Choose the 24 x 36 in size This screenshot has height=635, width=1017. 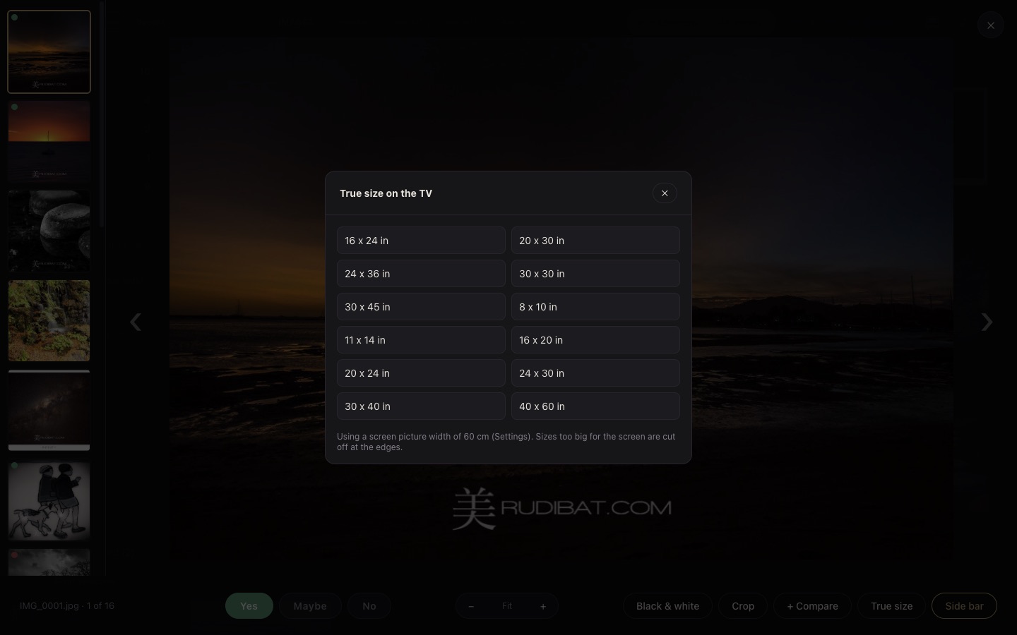(x=421, y=274)
